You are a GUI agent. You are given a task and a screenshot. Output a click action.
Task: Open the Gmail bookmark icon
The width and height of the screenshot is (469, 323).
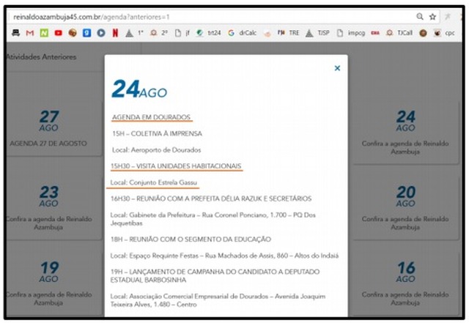point(29,33)
